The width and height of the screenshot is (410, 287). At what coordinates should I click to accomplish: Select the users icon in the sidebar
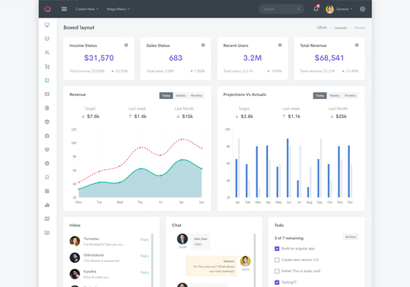click(x=47, y=53)
